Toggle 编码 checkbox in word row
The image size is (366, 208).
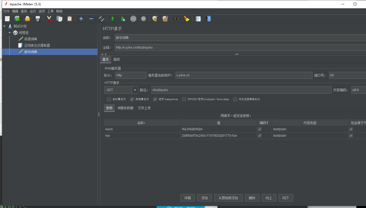259,129
